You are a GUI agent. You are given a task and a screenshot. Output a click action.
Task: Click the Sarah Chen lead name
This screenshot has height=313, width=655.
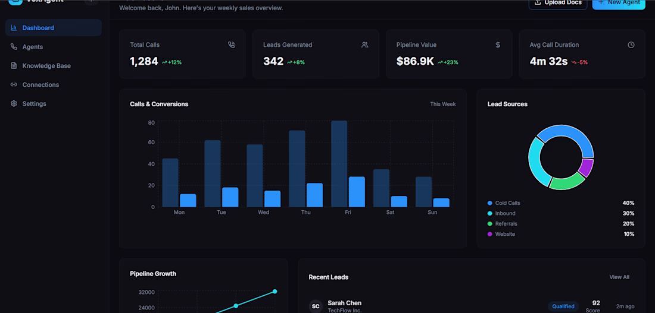pyautogui.click(x=345, y=303)
